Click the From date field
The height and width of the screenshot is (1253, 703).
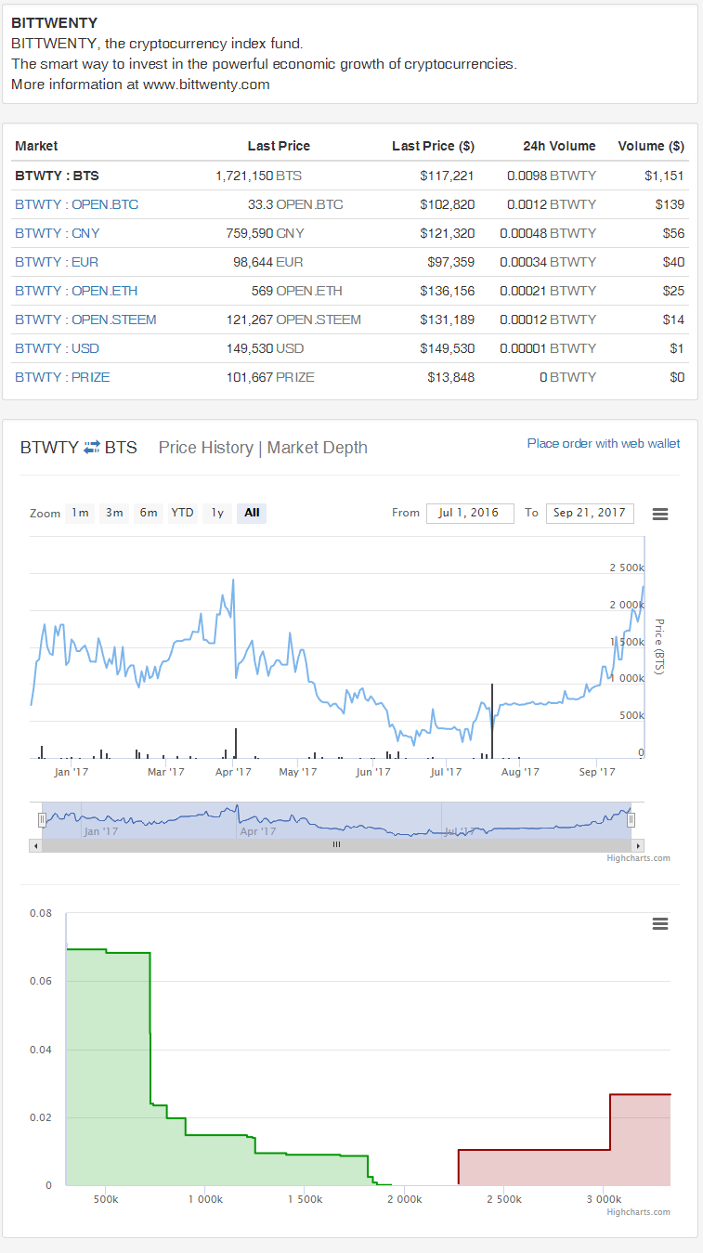pos(470,513)
